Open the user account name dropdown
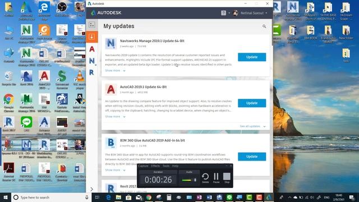Viewport: 359px width, 202px height. pos(254,13)
